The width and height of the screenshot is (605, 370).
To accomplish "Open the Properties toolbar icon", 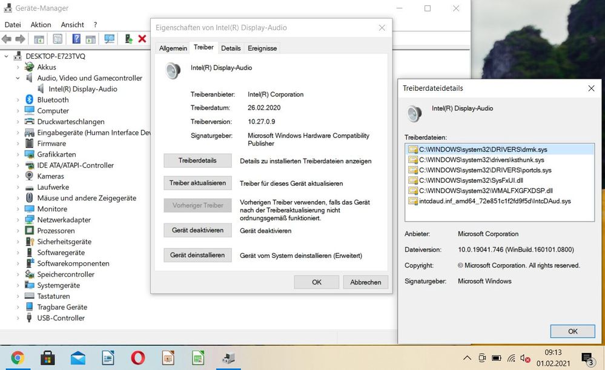I will pyautogui.click(x=58, y=39).
